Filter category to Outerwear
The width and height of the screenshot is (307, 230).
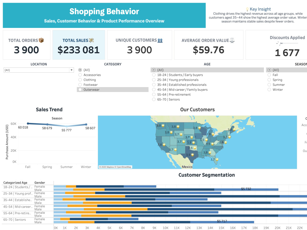point(80,89)
